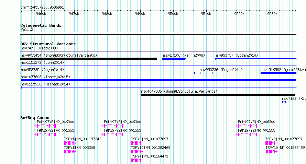Image resolution: width=306 pixels, height=164 pixels.
Task: Click the TSPY10 label directly above TSPY4
Action: coord(151,148)
